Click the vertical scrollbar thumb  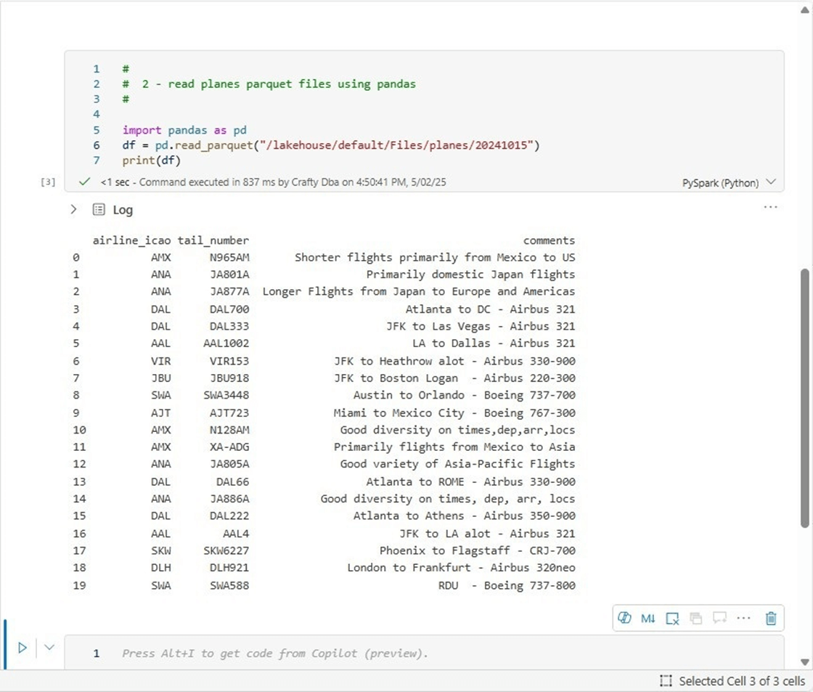(804, 398)
